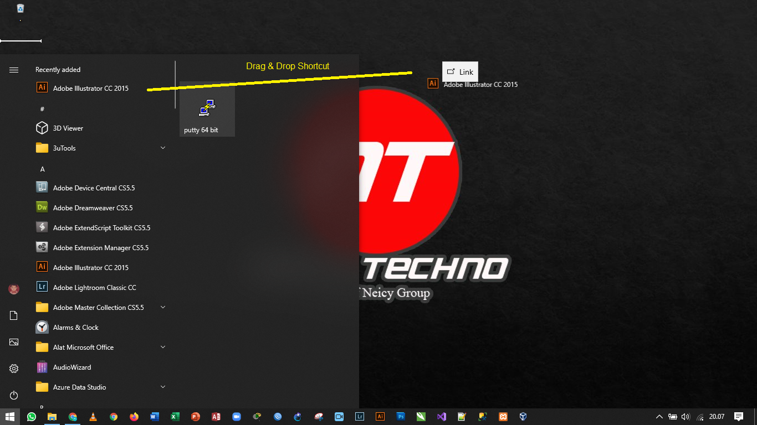The image size is (757, 425).
Task: Open Lightroom from the taskbar
Action: (x=360, y=417)
